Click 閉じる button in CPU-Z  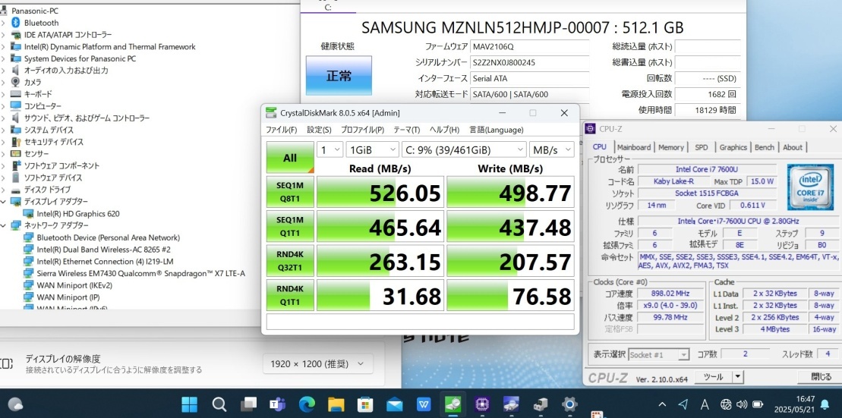click(x=821, y=377)
